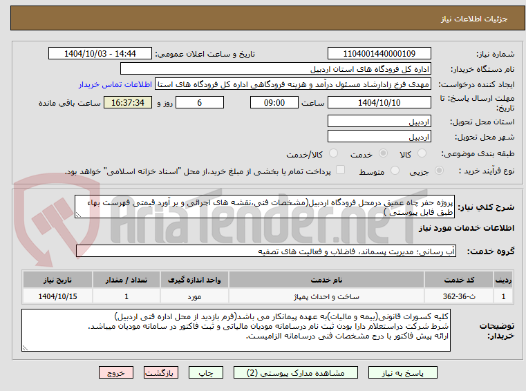
Task: Open مشاهده مدارک پیوستی (2) attachments
Action: [296, 372]
